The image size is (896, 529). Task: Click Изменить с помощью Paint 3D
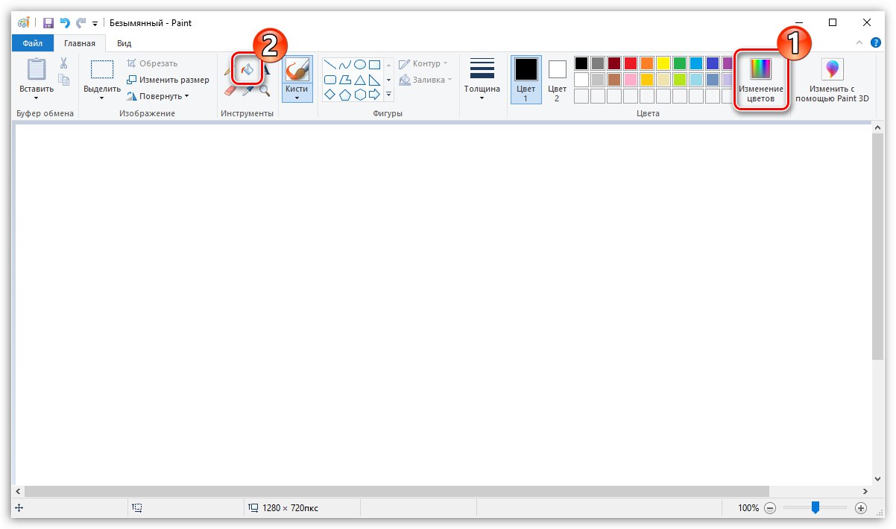[832, 81]
